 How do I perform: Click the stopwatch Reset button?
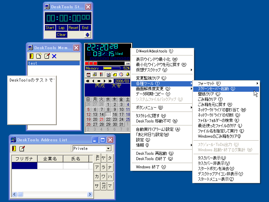point(74,28)
